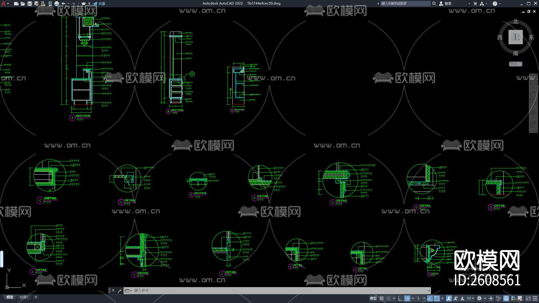Toggle the drawing grid display

coord(381,298)
